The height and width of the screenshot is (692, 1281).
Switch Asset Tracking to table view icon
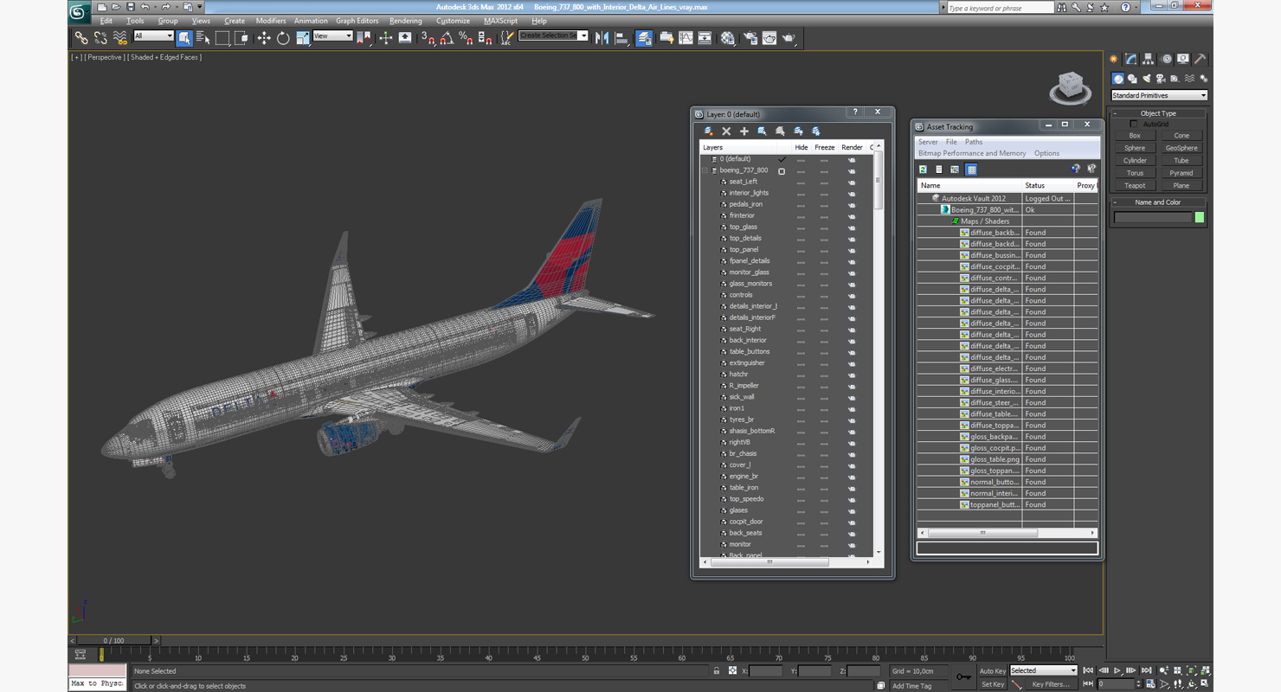pyautogui.click(x=971, y=170)
